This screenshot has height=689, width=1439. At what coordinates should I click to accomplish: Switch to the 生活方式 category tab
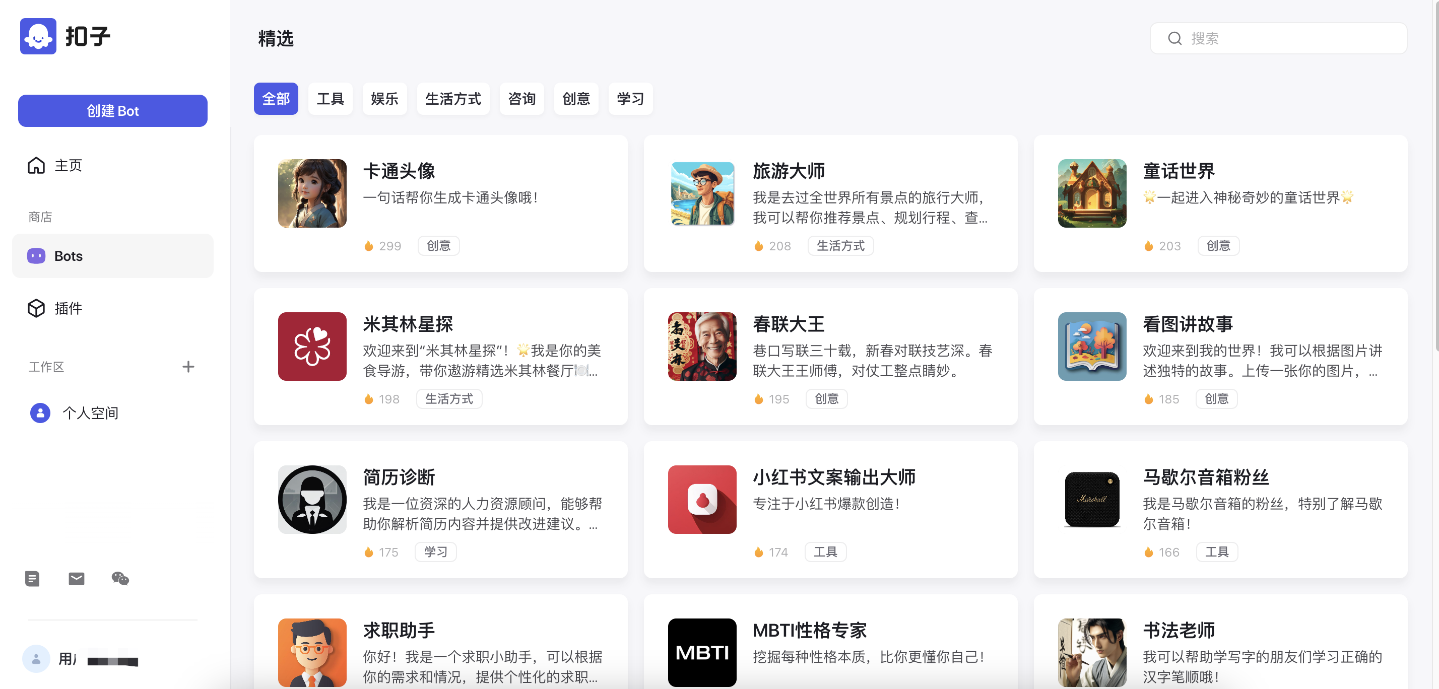[453, 99]
